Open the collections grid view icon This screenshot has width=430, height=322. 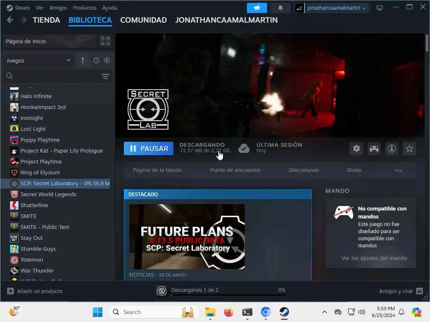105,41
